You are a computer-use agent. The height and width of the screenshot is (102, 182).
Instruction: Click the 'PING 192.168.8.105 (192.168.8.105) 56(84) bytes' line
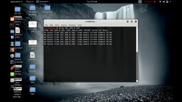76,30
